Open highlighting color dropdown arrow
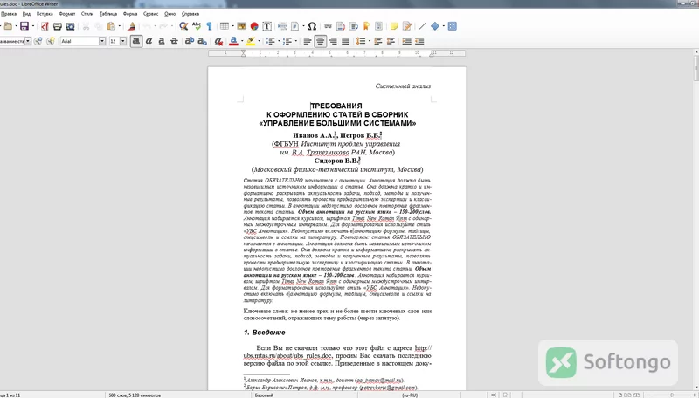The image size is (699, 398). tap(259, 41)
